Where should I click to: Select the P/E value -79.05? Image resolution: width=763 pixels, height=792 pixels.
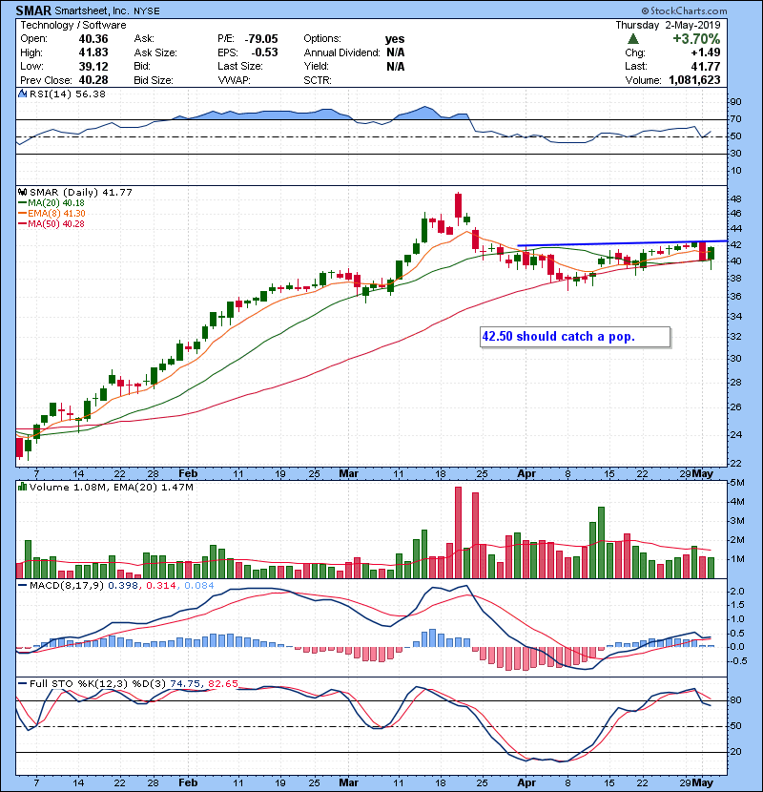pos(261,39)
